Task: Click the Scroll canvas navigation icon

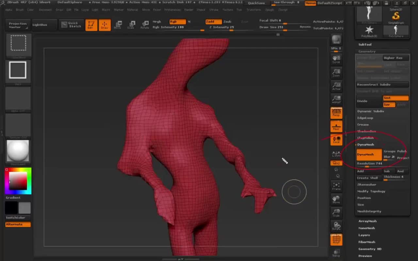Action: coord(336,59)
